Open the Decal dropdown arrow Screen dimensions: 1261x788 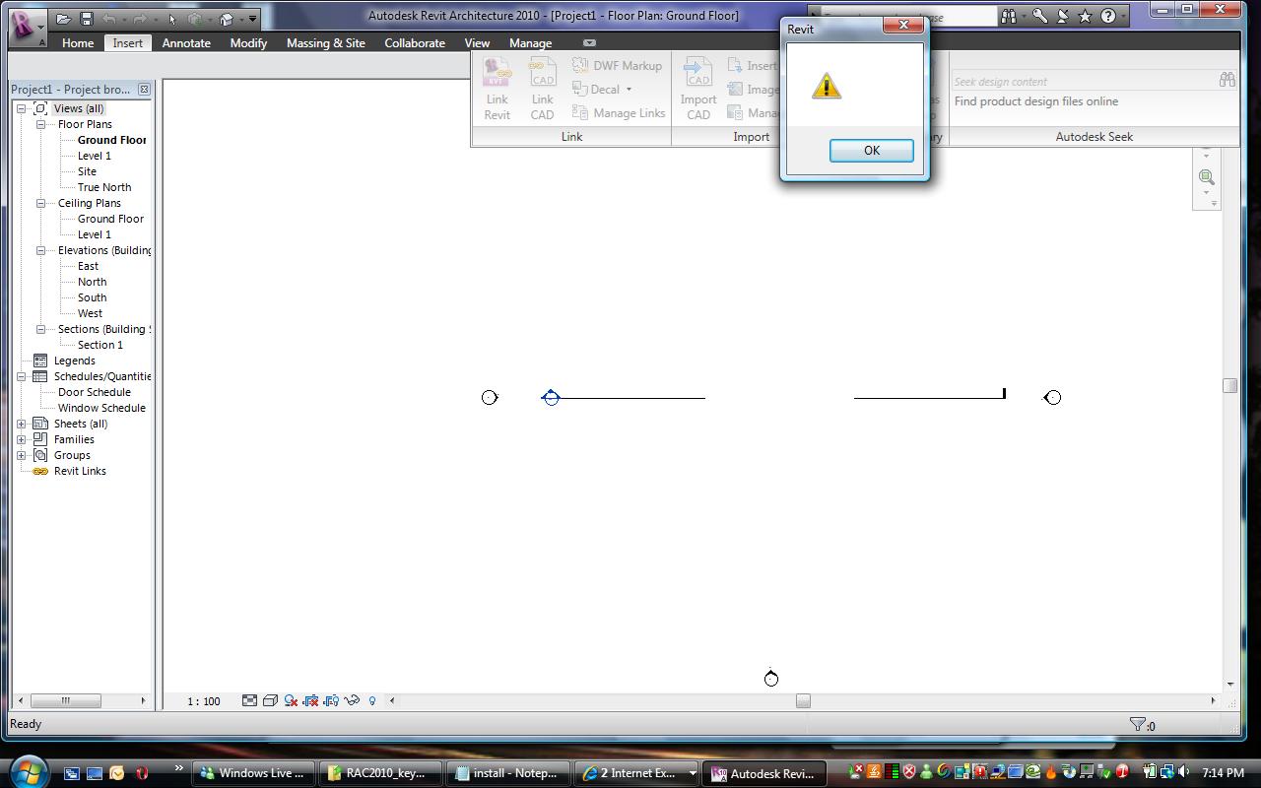coord(629,90)
